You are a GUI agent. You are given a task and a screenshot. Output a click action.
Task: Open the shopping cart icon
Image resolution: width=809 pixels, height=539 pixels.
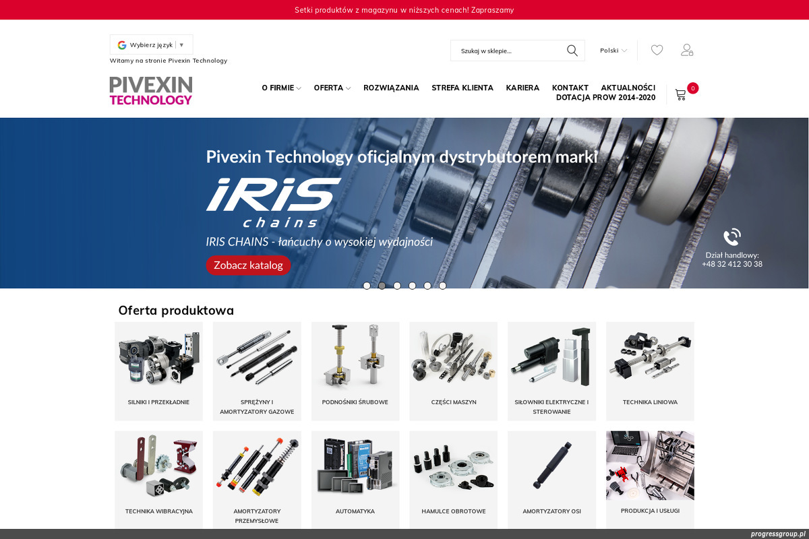681,95
